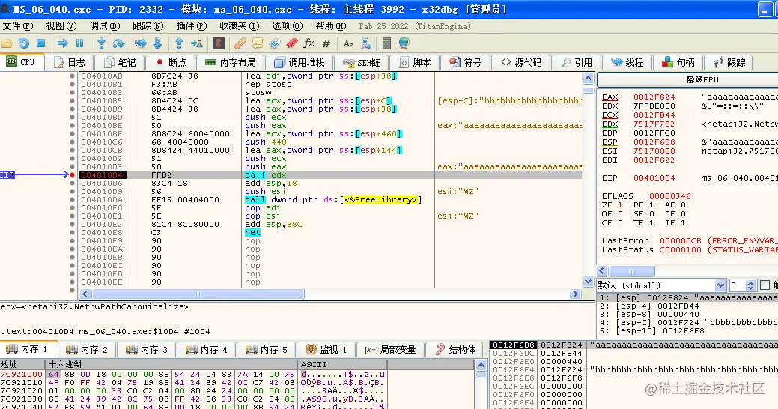Click the Run arrow toolbar icon
The width and height of the screenshot is (778, 409).
(62, 43)
